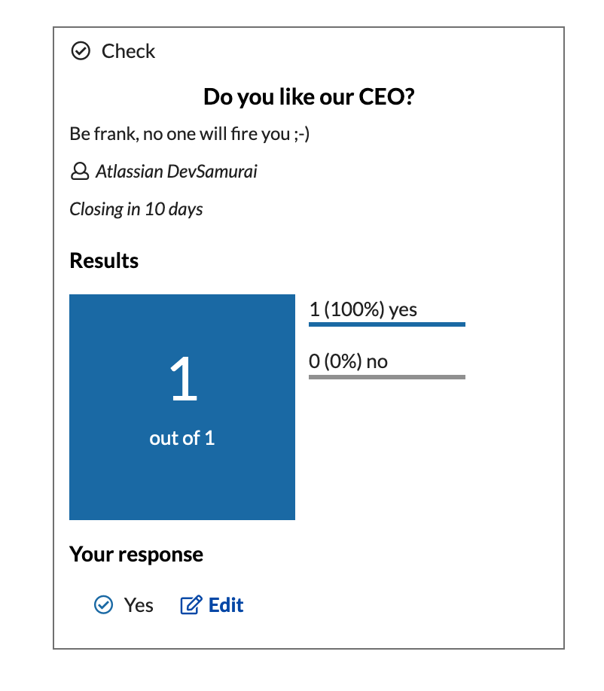
Task: Click the blue check icon beside Yes
Action: [x=103, y=605]
